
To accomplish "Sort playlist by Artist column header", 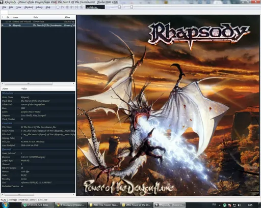I will [x=22, y=17].
